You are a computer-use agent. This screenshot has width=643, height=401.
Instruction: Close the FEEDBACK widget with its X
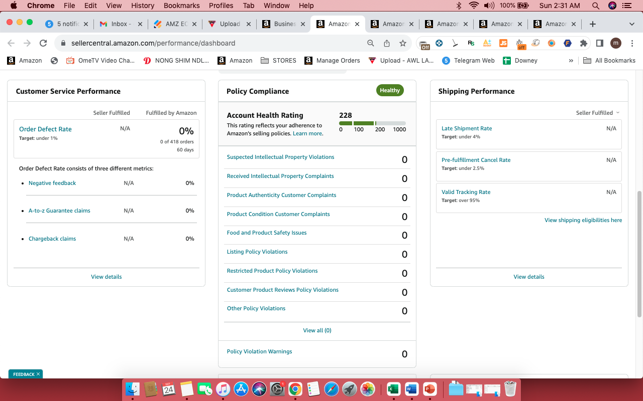click(38, 374)
